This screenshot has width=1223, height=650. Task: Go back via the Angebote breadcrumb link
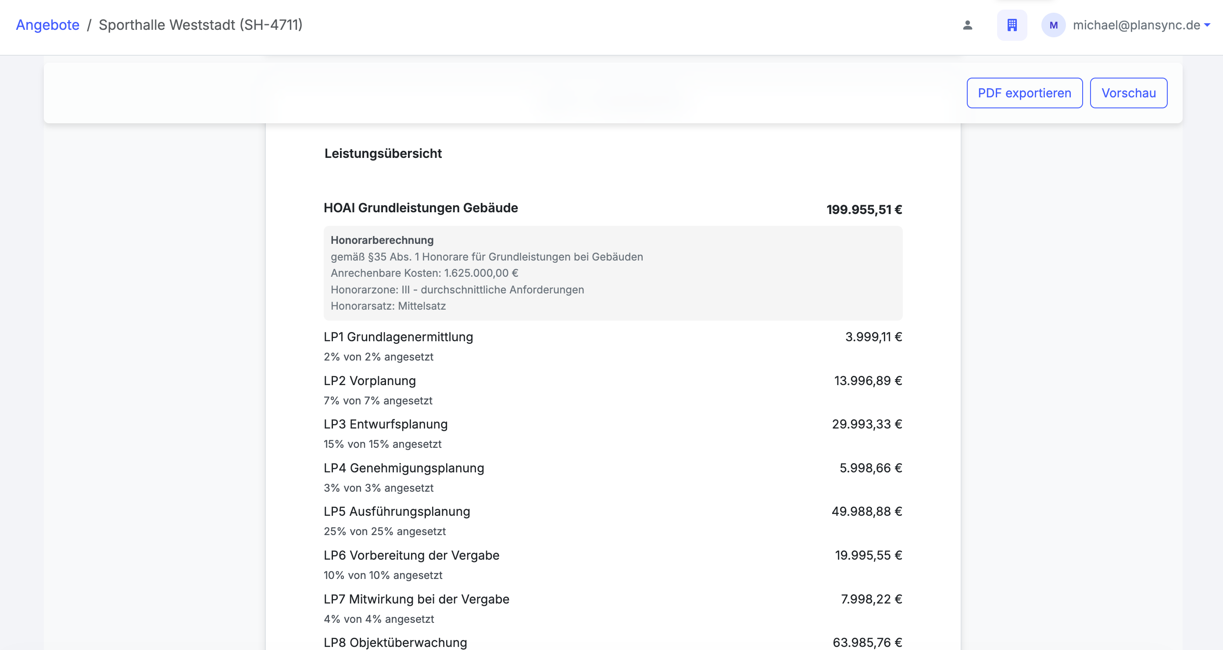click(47, 25)
